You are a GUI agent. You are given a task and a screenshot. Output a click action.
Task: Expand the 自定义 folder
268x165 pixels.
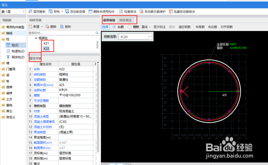(3, 117)
